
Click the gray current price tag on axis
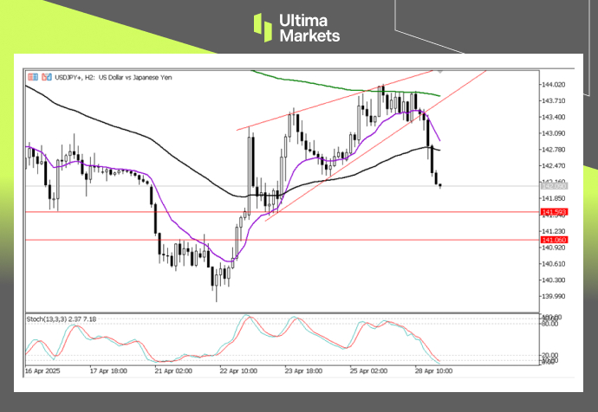(553, 186)
